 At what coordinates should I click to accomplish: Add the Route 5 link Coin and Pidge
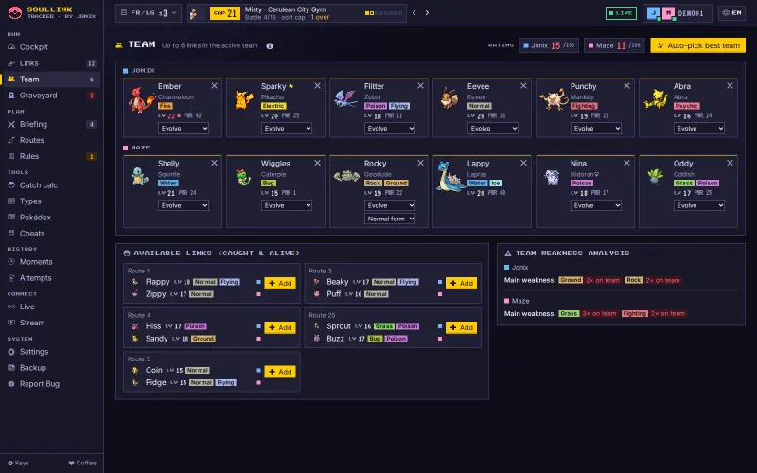[280, 372]
